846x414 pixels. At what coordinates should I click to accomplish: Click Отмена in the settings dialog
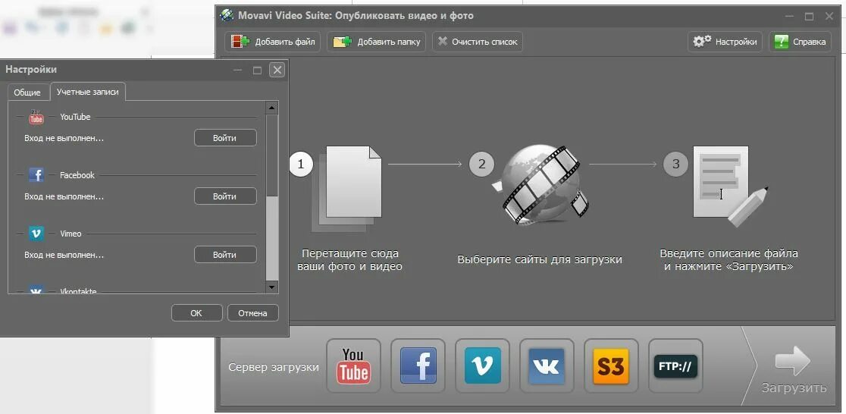(252, 312)
